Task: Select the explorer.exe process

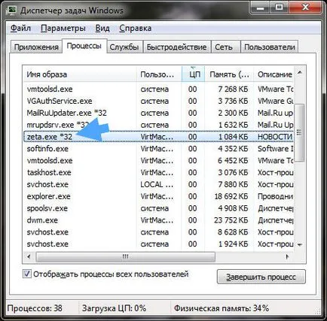Action: (x=158, y=196)
